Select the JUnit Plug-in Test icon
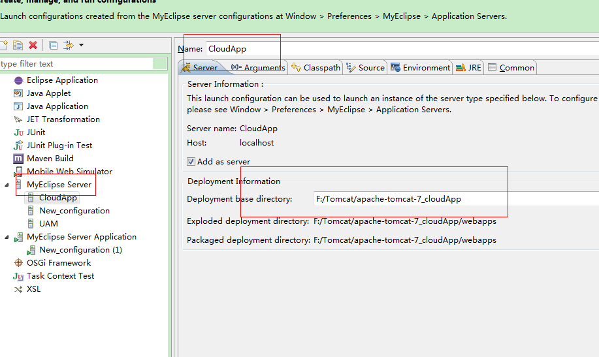The height and width of the screenshot is (357, 599). 18,146
